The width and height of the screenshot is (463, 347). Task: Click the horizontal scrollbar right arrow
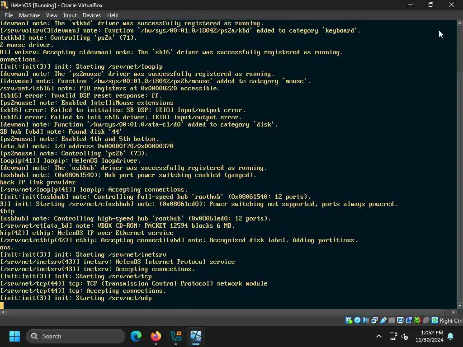tap(454, 312)
